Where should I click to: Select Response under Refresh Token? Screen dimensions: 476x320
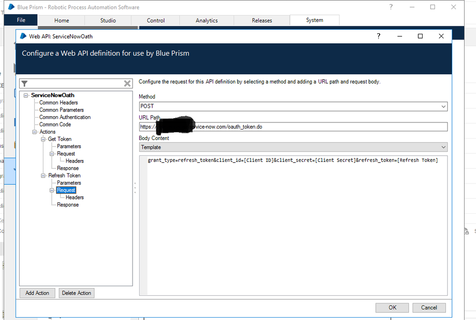[x=68, y=205]
